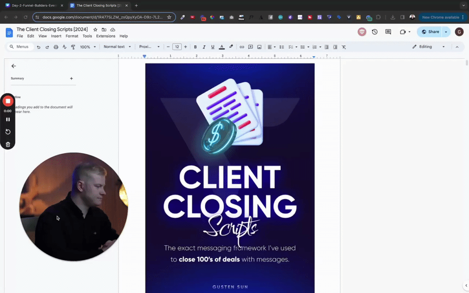Open the Spelling and grammar check icon

(x=65, y=47)
